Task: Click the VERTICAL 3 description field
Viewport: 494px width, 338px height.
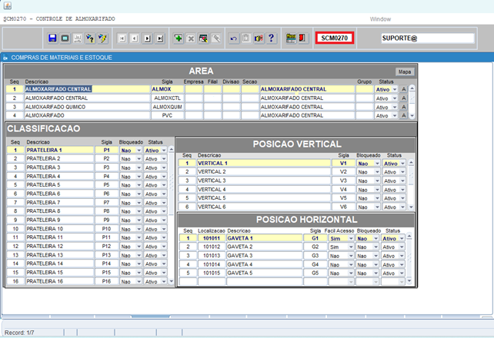Action: click(264, 181)
